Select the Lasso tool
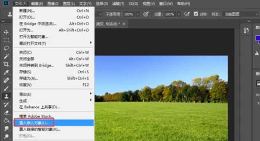The image size is (260, 141). point(6,48)
